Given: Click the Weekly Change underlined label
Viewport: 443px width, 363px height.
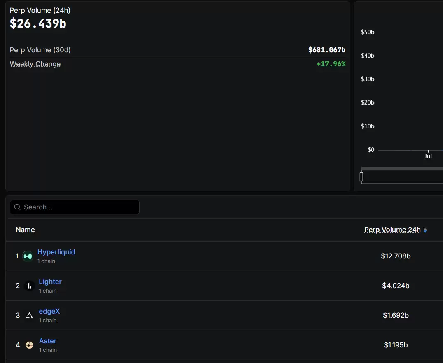Looking at the screenshot, I should tap(35, 64).
